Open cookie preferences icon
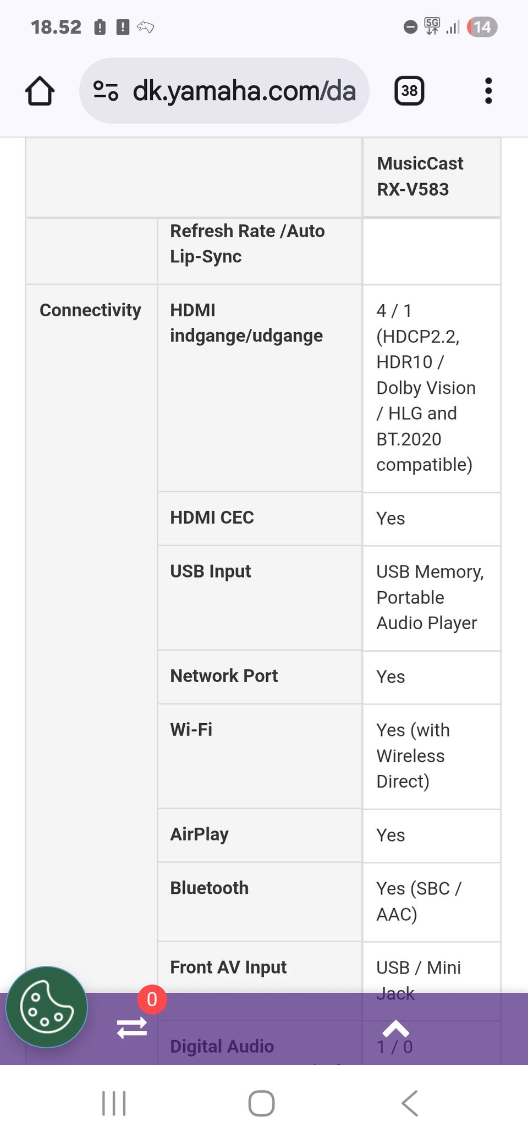Viewport: 528px width, 1144px height. tap(47, 1007)
